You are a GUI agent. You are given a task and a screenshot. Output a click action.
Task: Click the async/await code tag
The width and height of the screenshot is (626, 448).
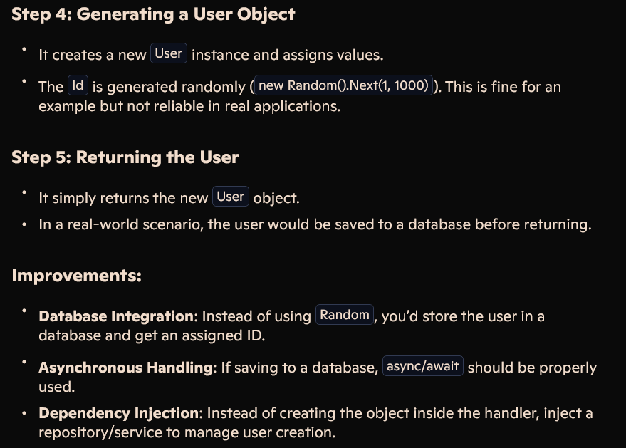[x=423, y=366]
